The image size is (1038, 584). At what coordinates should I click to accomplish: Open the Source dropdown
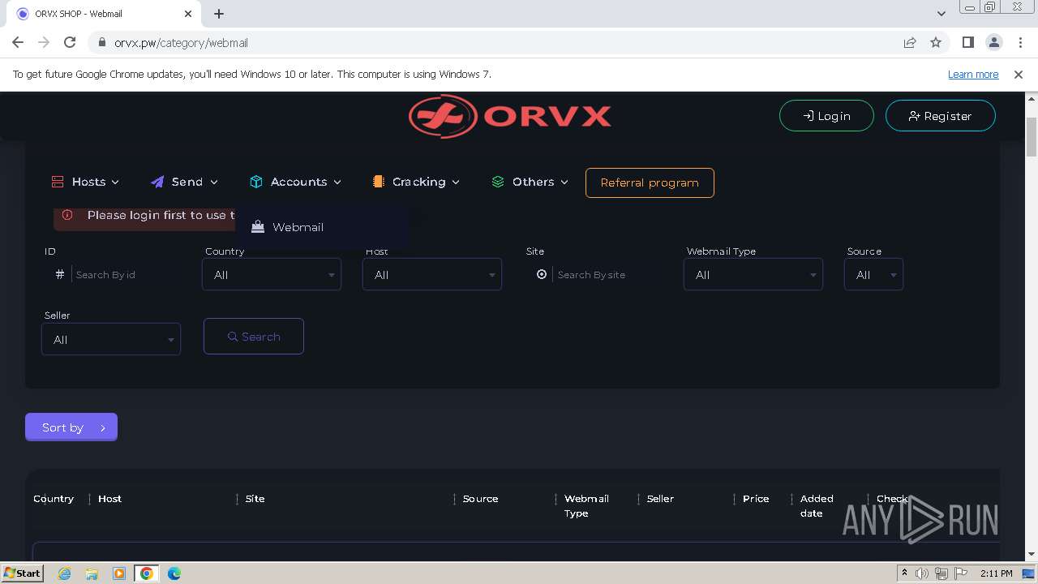click(873, 275)
